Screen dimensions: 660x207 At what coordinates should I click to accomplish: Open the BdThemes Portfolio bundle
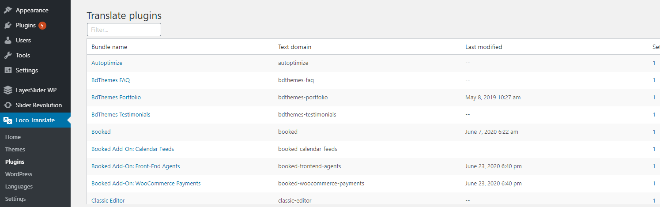(116, 97)
